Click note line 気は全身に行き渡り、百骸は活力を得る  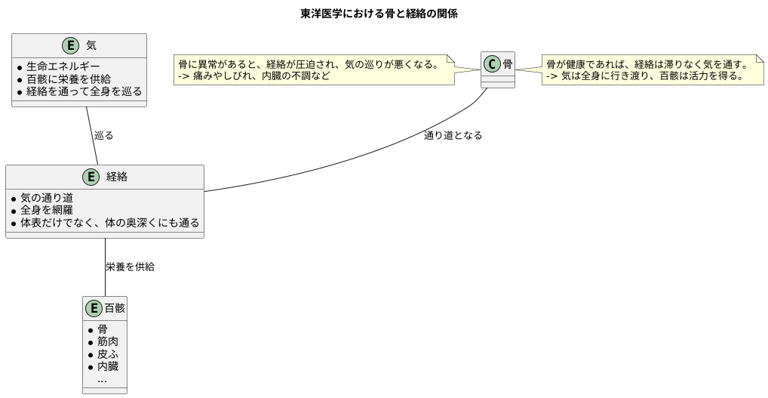click(645, 76)
